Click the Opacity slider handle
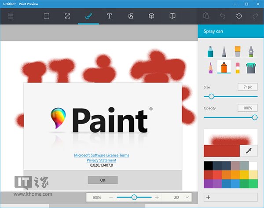The width and height of the screenshot is (264, 208). [255, 117]
